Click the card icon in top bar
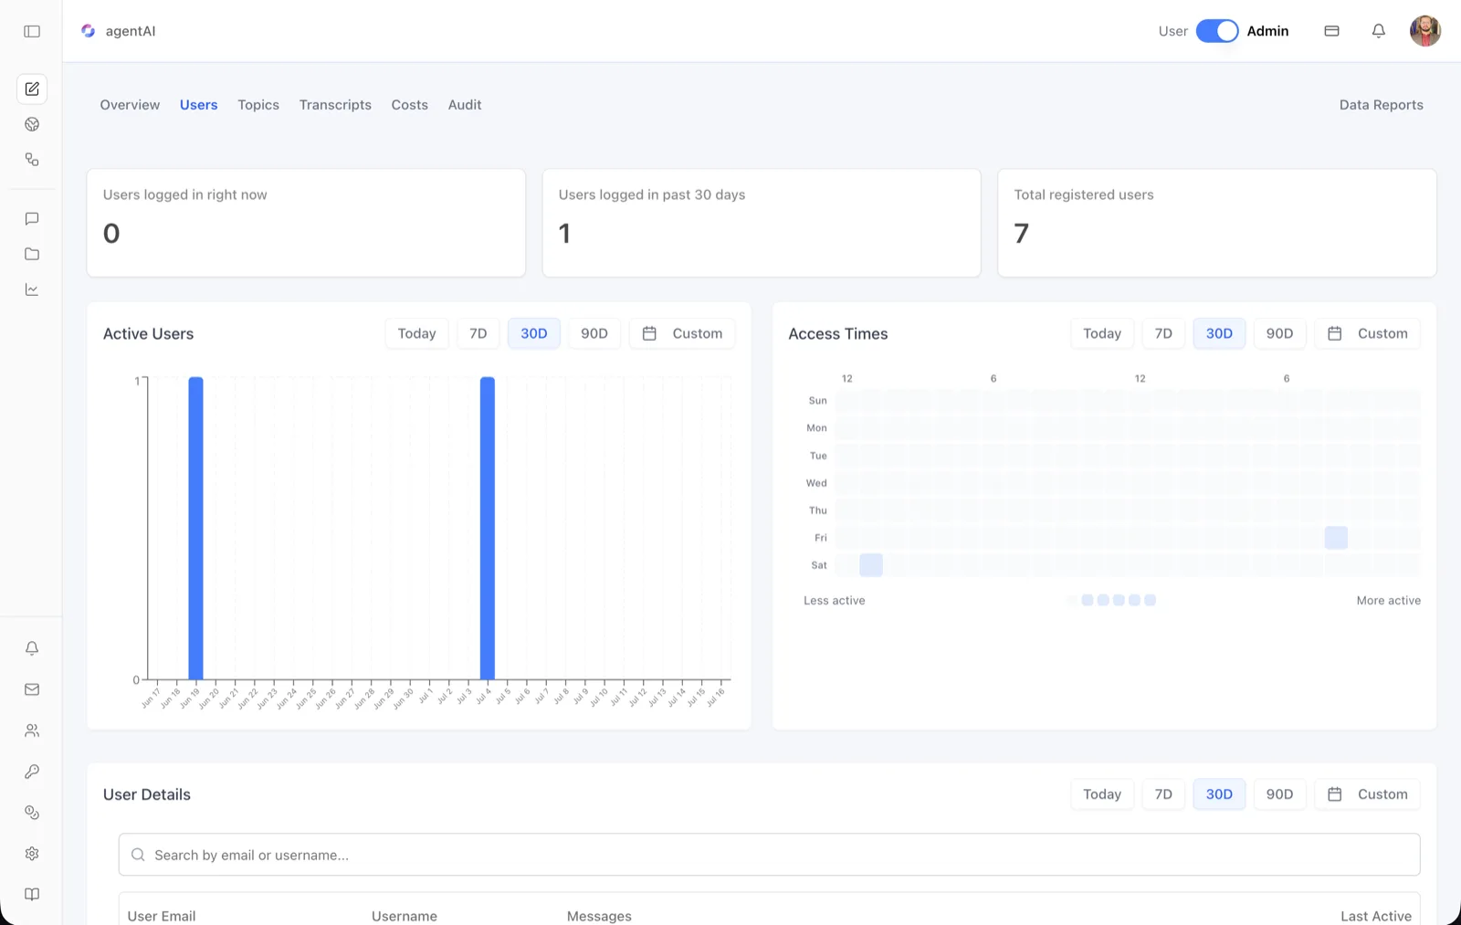1461x925 pixels. pyautogui.click(x=1332, y=31)
